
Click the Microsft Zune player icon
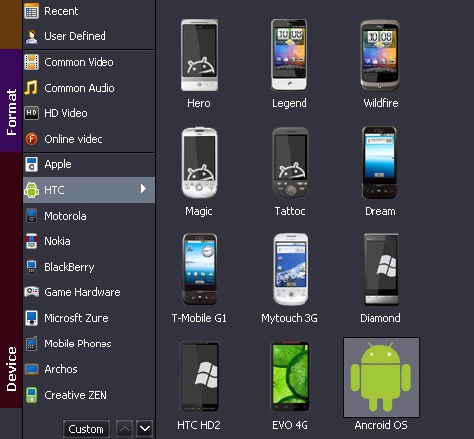(x=32, y=318)
